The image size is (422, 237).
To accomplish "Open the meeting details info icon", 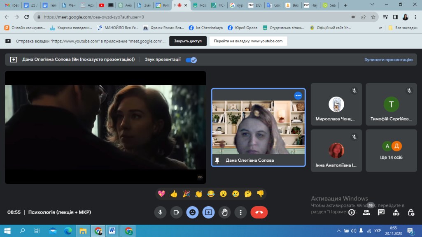I will pyautogui.click(x=352, y=212).
